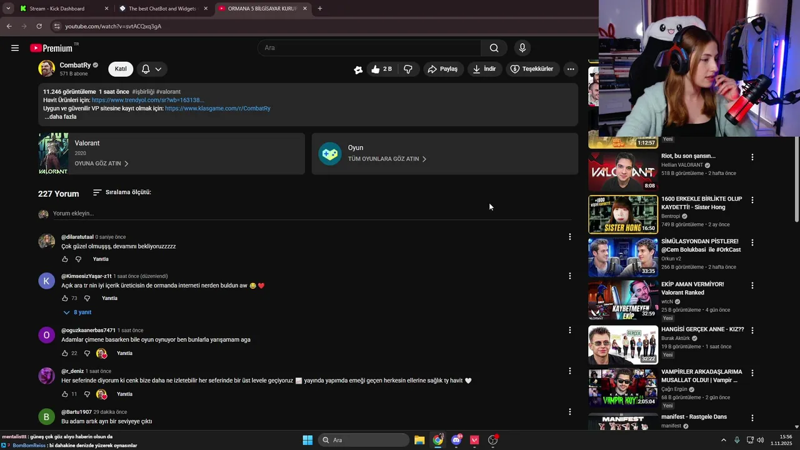800x450 pixels.
Task: Open options for Riot, bu son şansın video
Action: pyautogui.click(x=752, y=157)
